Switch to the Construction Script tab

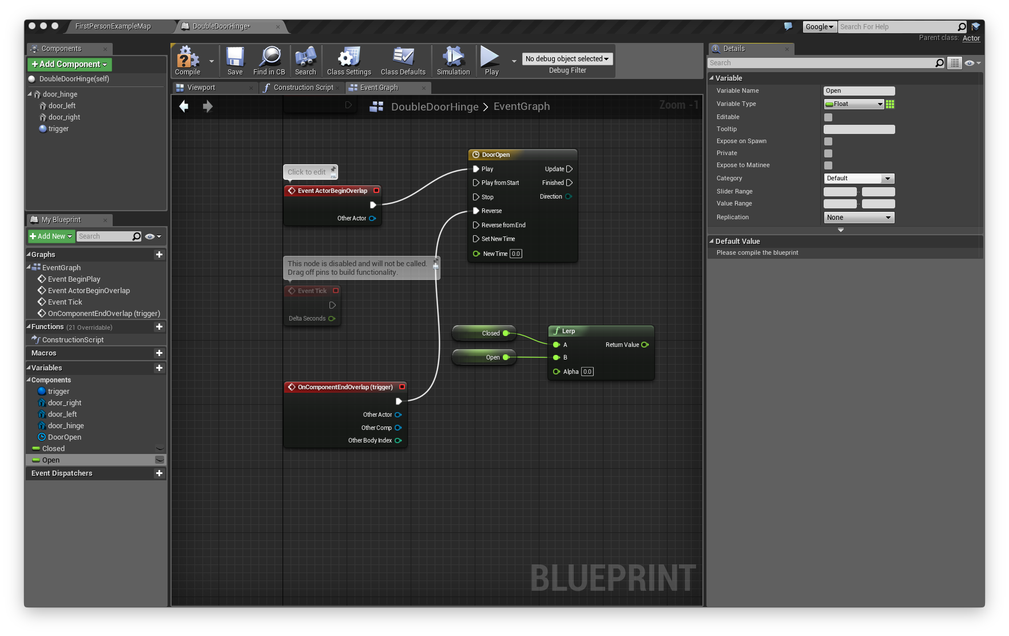303,88
